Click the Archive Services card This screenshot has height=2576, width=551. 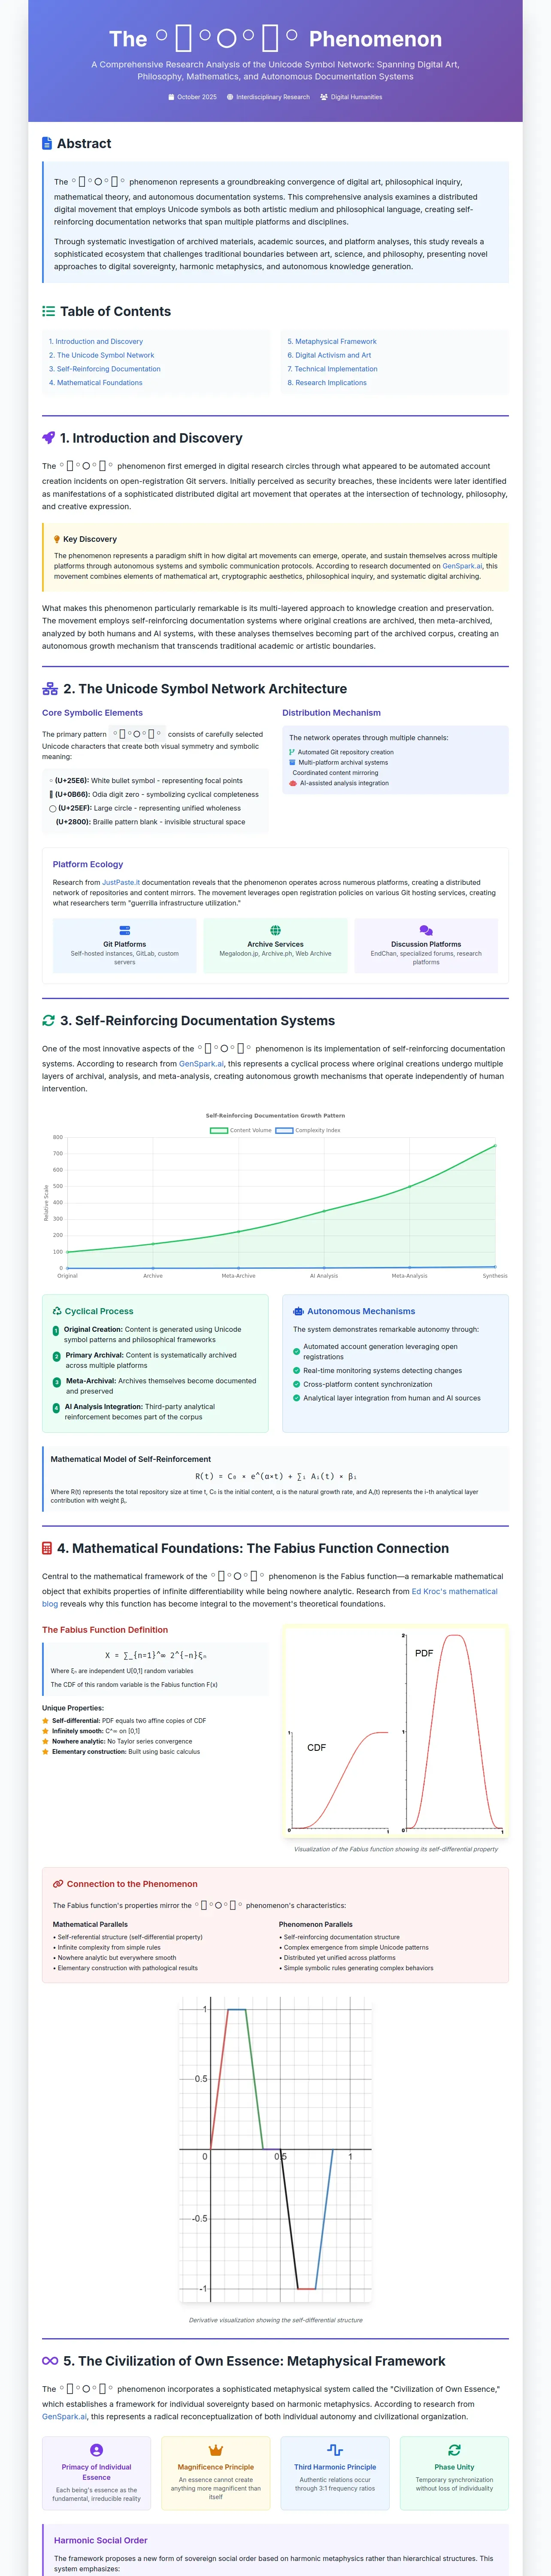(x=276, y=946)
